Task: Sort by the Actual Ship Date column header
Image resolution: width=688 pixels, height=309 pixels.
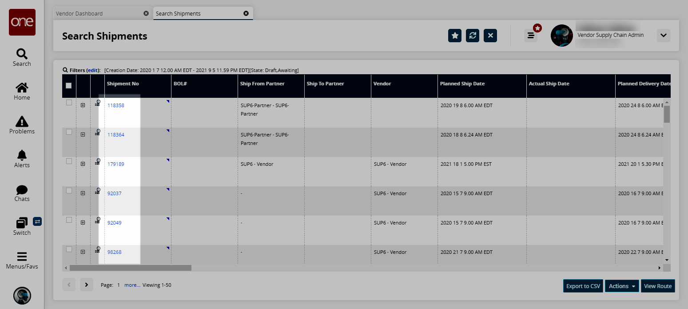Action: (x=571, y=86)
